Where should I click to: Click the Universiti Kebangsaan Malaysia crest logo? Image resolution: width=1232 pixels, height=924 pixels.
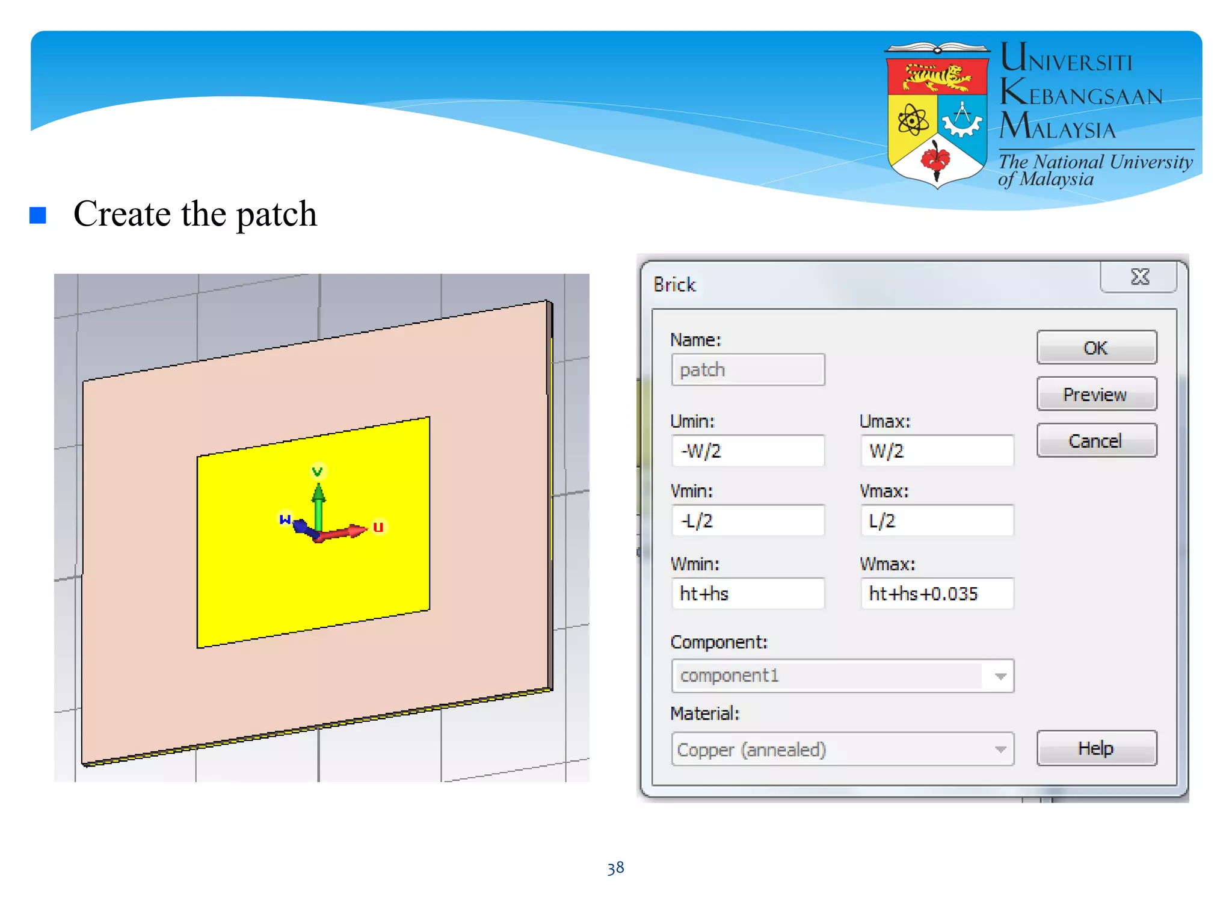point(937,114)
